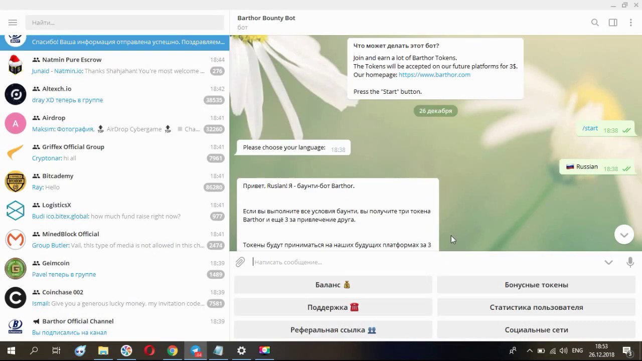Open the MinedBlock Official chat
This screenshot has width=642, height=361.
pyautogui.click(x=114, y=240)
